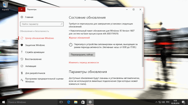Launch Microsoft Edge from taskbar

click(69, 102)
